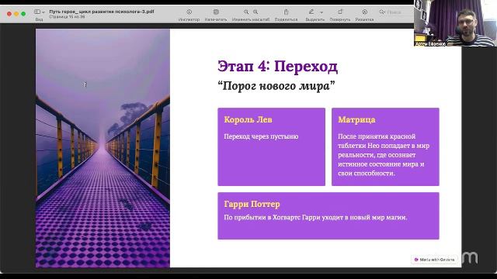Viewport: 497px width, 279px height.
Task: Zoom out with the minus magnifier icon
Action: coord(246,12)
